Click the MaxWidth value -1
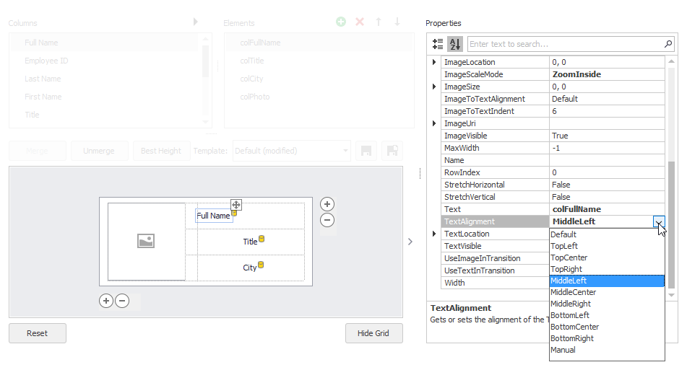 pyautogui.click(x=607, y=148)
